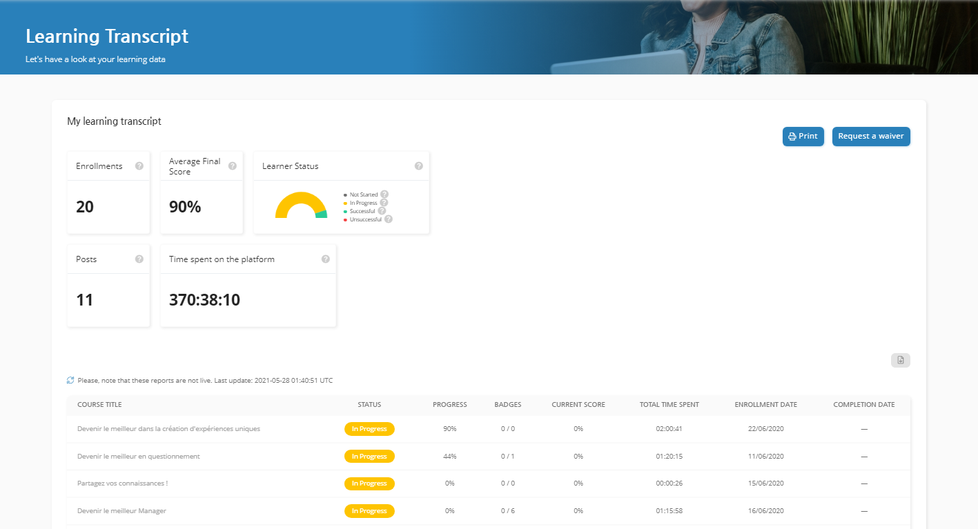
Task: Click the ENROLLMENT DATE column header
Action: coord(765,405)
